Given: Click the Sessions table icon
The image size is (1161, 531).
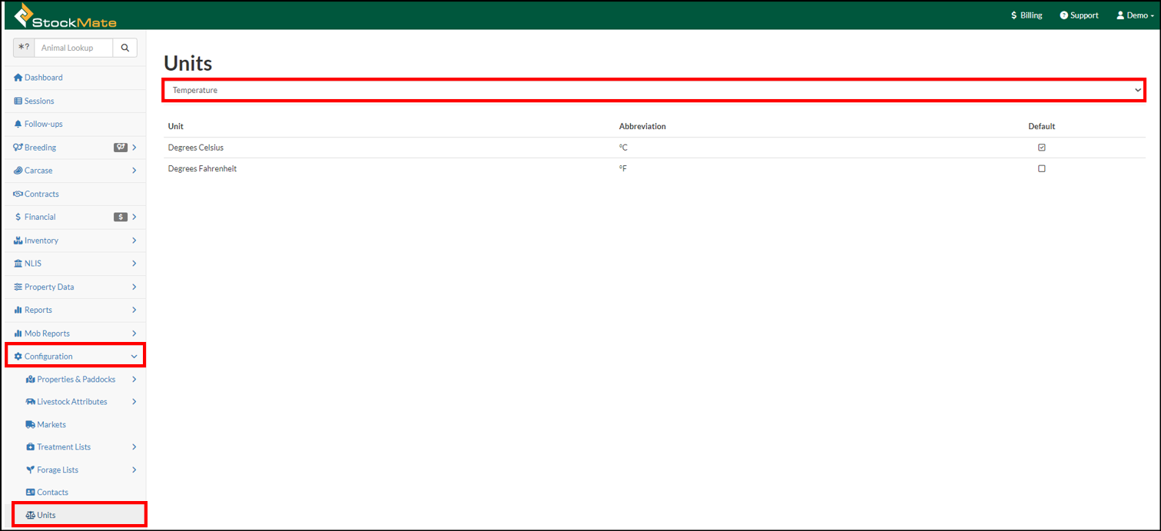Looking at the screenshot, I should click(18, 101).
